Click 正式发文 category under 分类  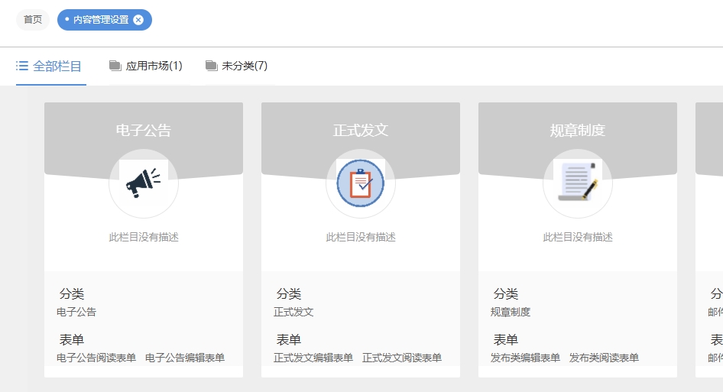pyautogui.click(x=293, y=313)
